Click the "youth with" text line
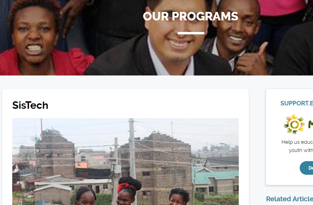The width and height of the screenshot is (313, 205). 301,150
